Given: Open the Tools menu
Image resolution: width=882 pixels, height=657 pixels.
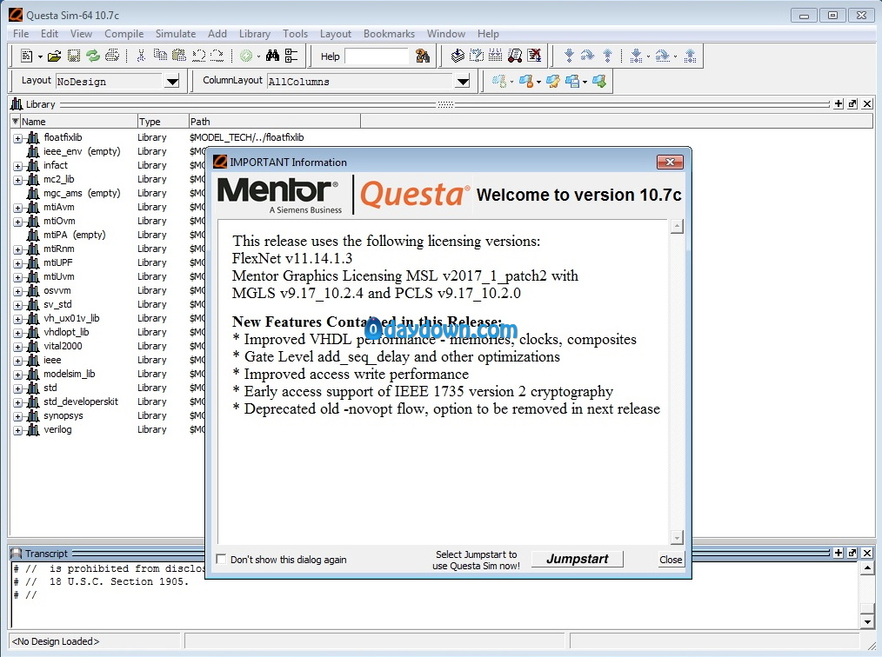Looking at the screenshot, I should [296, 34].
